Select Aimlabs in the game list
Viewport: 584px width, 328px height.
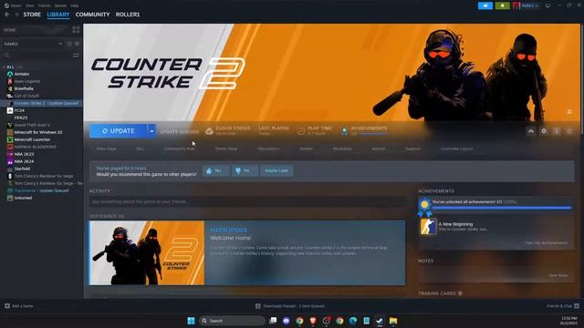22,74
